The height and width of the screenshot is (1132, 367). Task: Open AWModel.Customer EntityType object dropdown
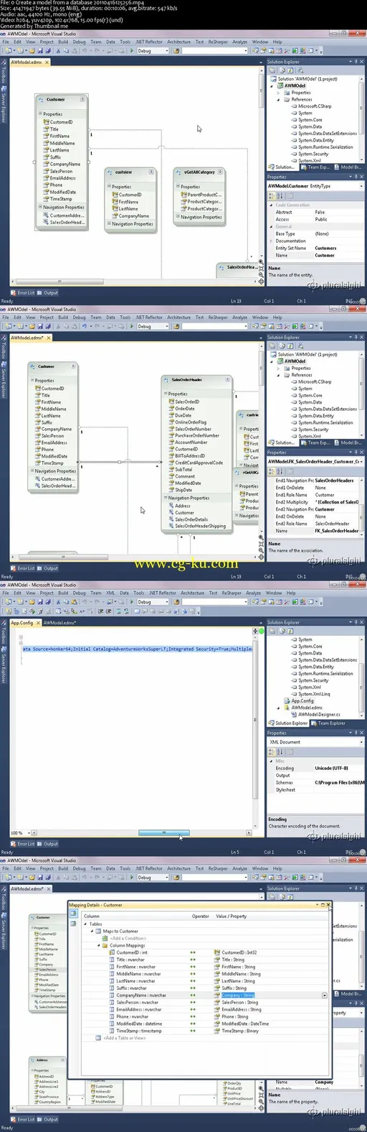pos(361,186)
